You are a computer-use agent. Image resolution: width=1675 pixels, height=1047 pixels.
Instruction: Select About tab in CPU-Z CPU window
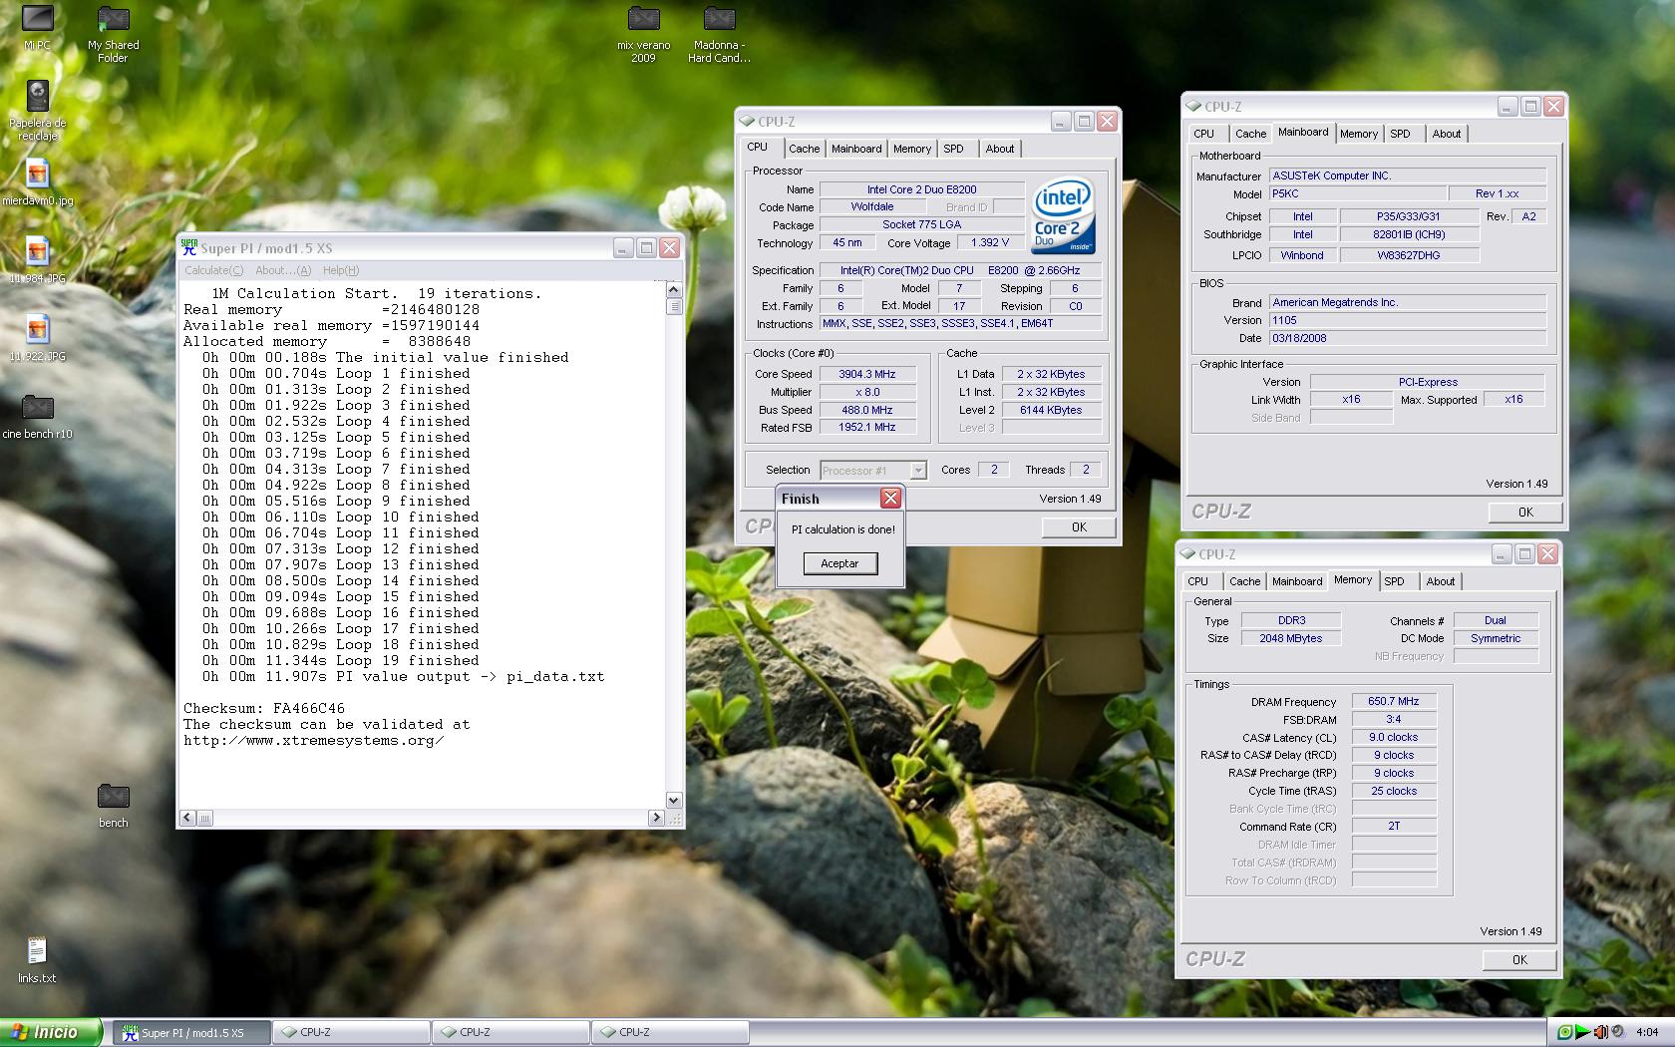[x=1000, y=149]
